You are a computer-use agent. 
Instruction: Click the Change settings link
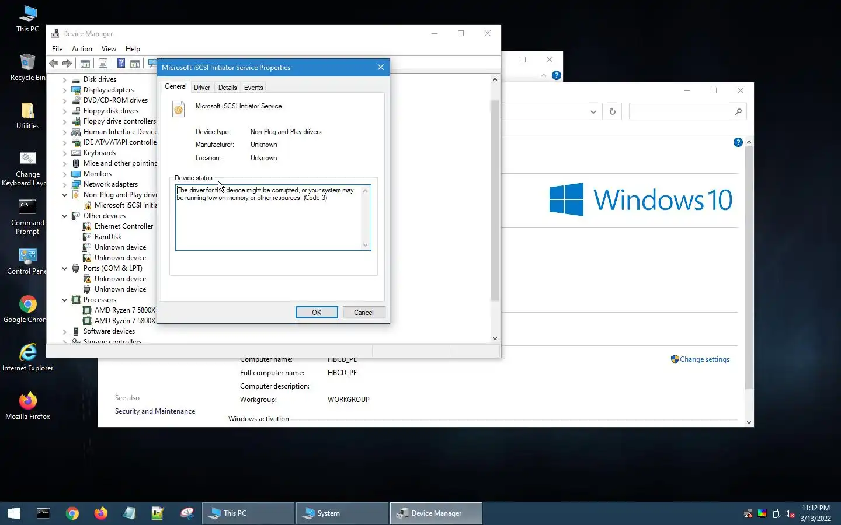point(704,359)
